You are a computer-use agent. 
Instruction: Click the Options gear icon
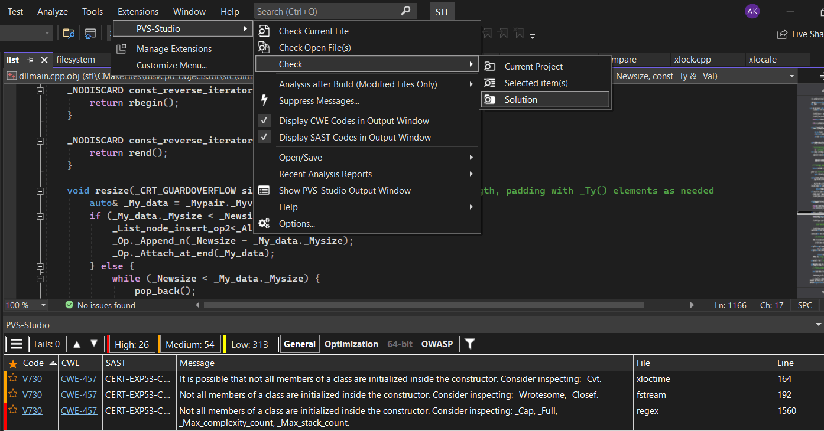tap(264, 223)
